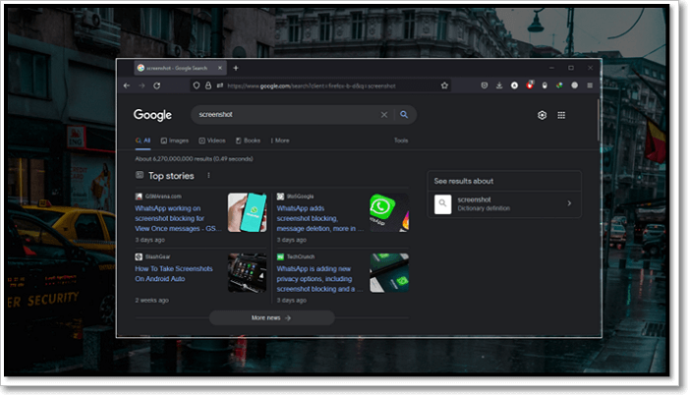Open TechCrunch 'WhatsApp is adding new privacy options' story
Screen dimensions: 688x395
319,279
